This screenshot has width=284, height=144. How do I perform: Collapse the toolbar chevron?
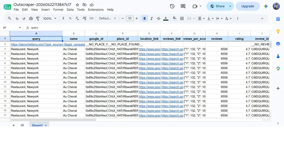point(262,19)
